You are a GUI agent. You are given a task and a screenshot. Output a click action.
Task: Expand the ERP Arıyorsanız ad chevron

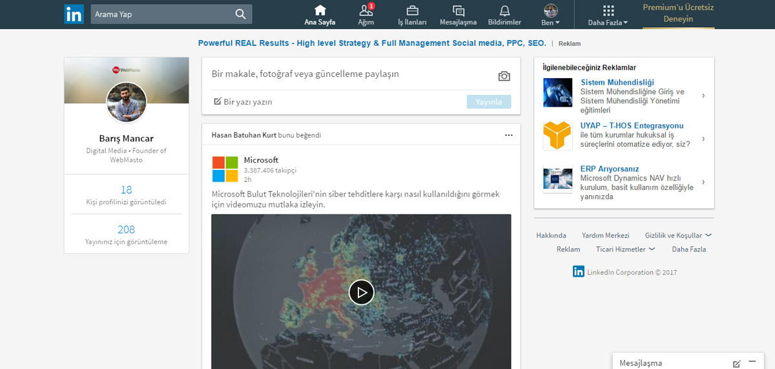(703, 182)
